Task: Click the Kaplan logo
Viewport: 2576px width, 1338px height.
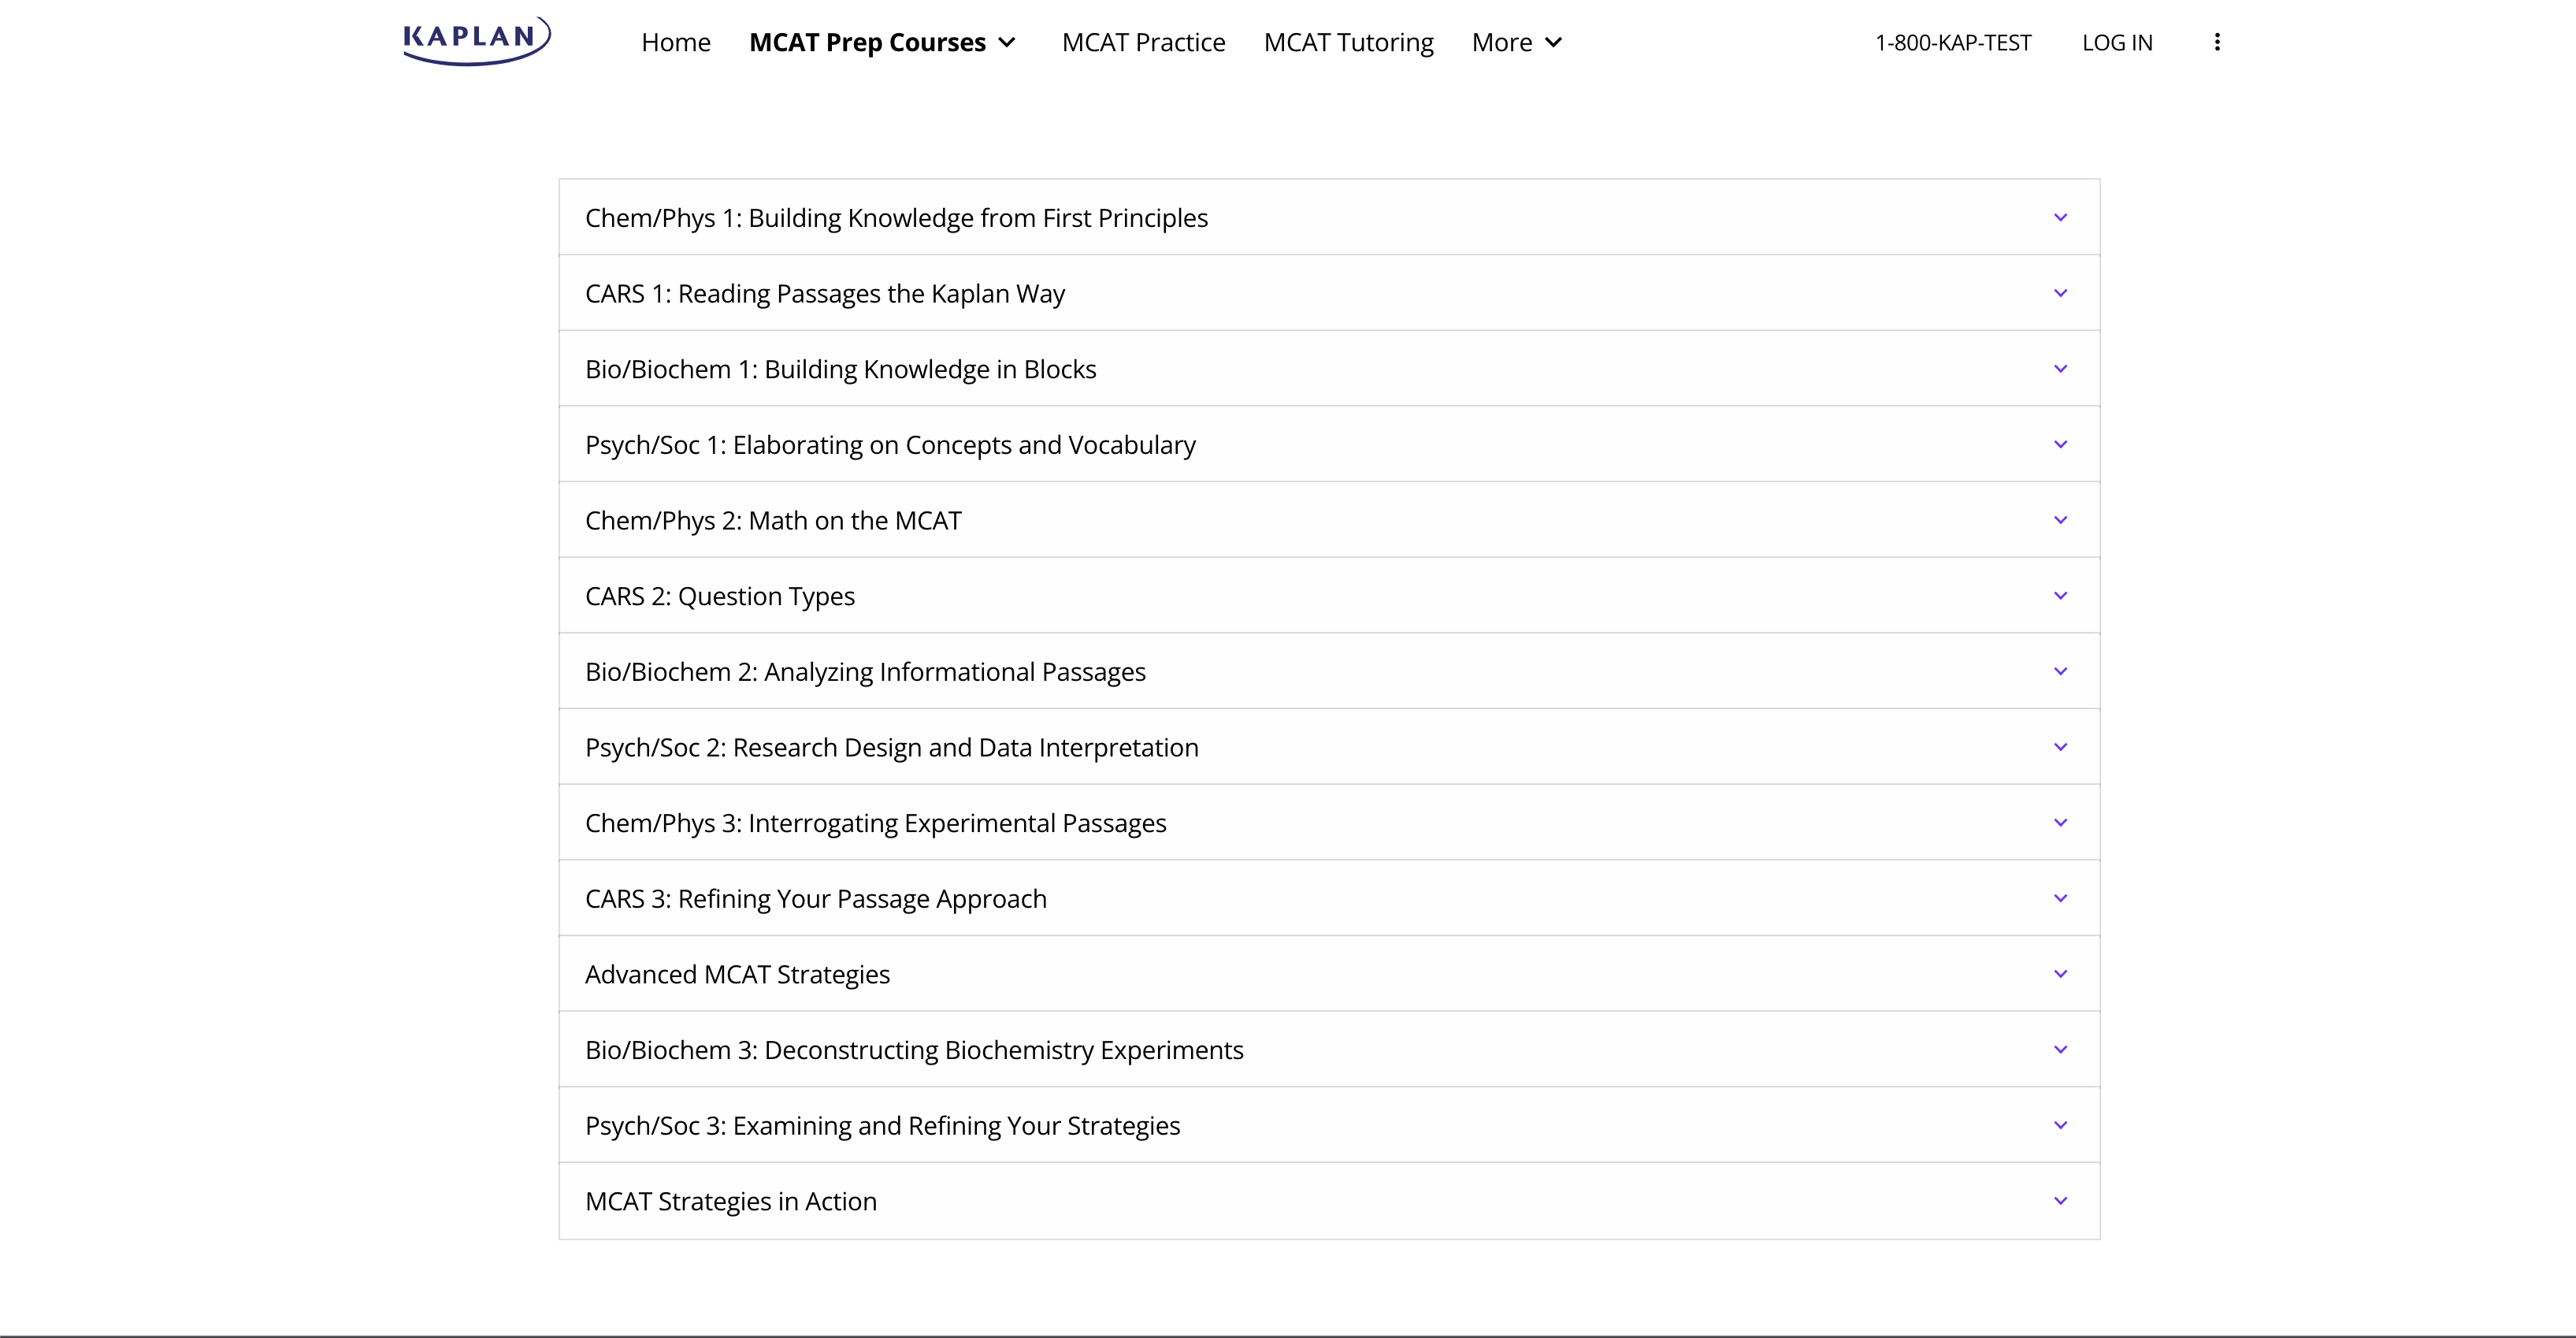Action: (x=476, y=40)
